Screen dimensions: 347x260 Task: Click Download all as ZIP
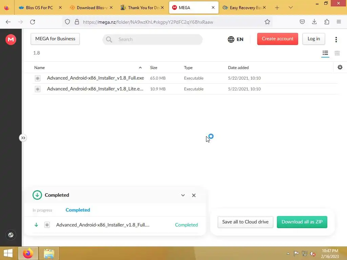302,222
